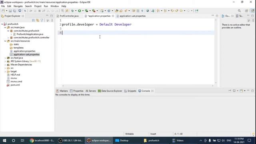Maximize the editor area

[x=217, y=16]
